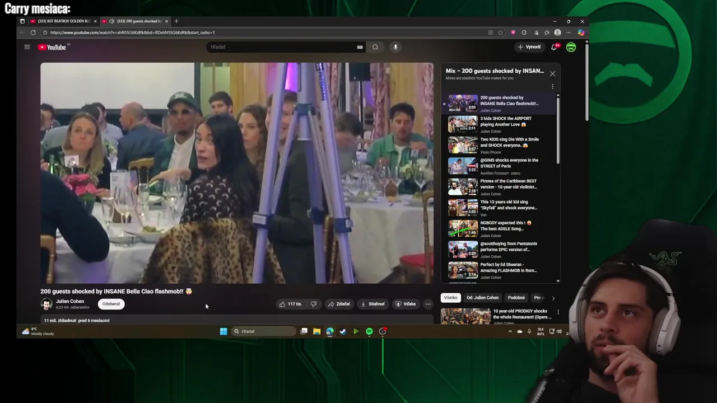Select the Všetko filter chip

pyautogui.click(x=451, y=298)
